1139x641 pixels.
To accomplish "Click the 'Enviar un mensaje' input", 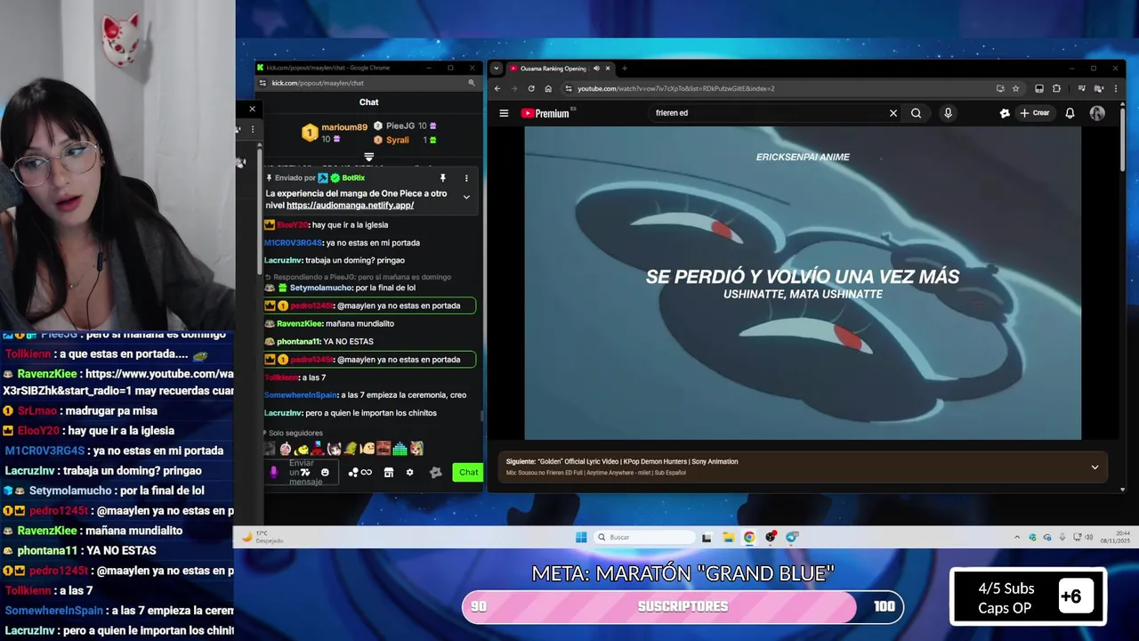I will pos(301,473).
